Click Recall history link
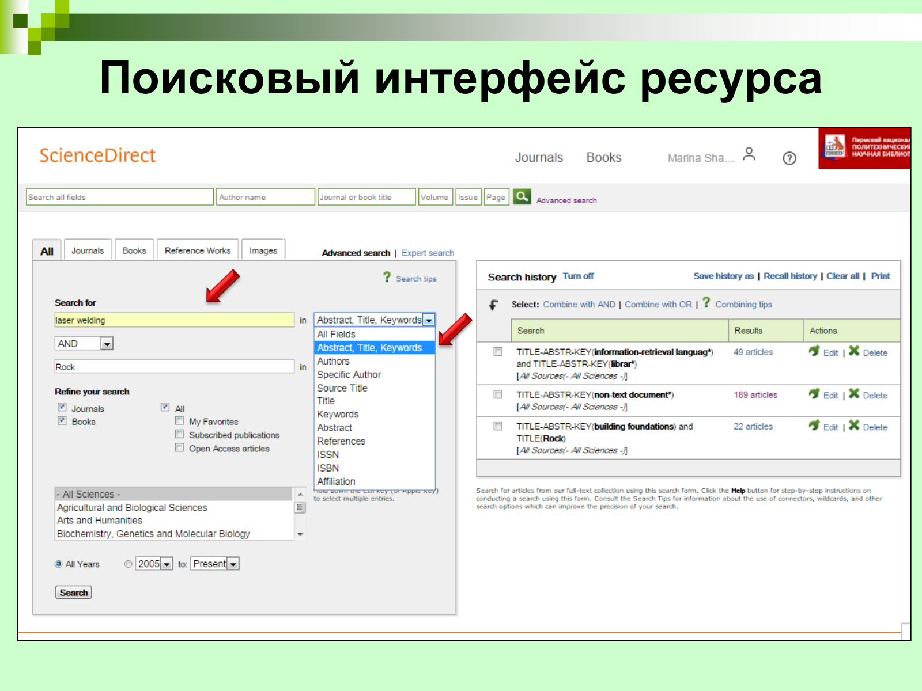 coord(790,276)
